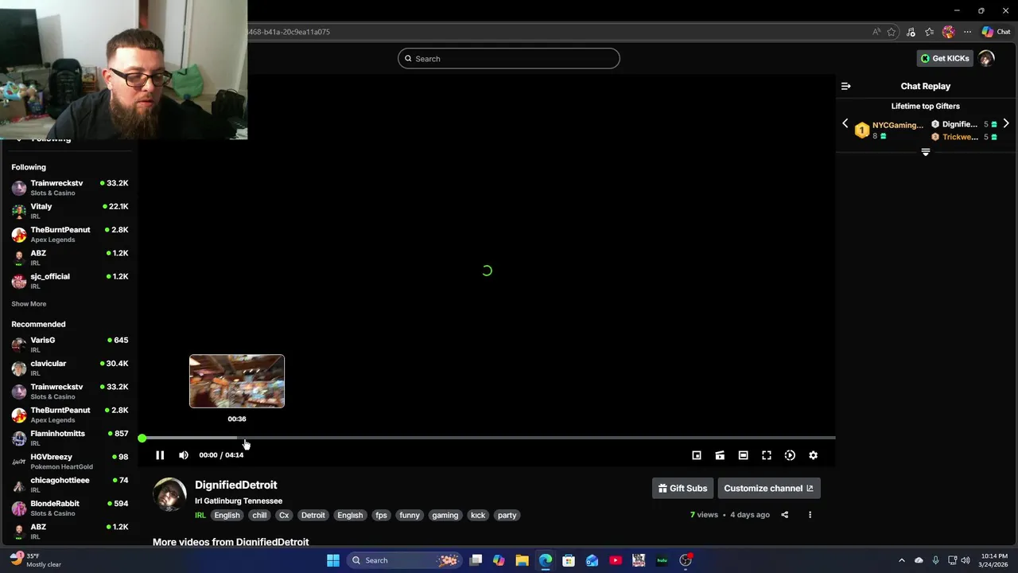Screen dimensions: 1018x573
Task: Click the browser read aloud icon
Action: (x=876, y=32)
